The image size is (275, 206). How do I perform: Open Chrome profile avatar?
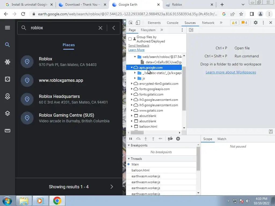pos(260,14)
